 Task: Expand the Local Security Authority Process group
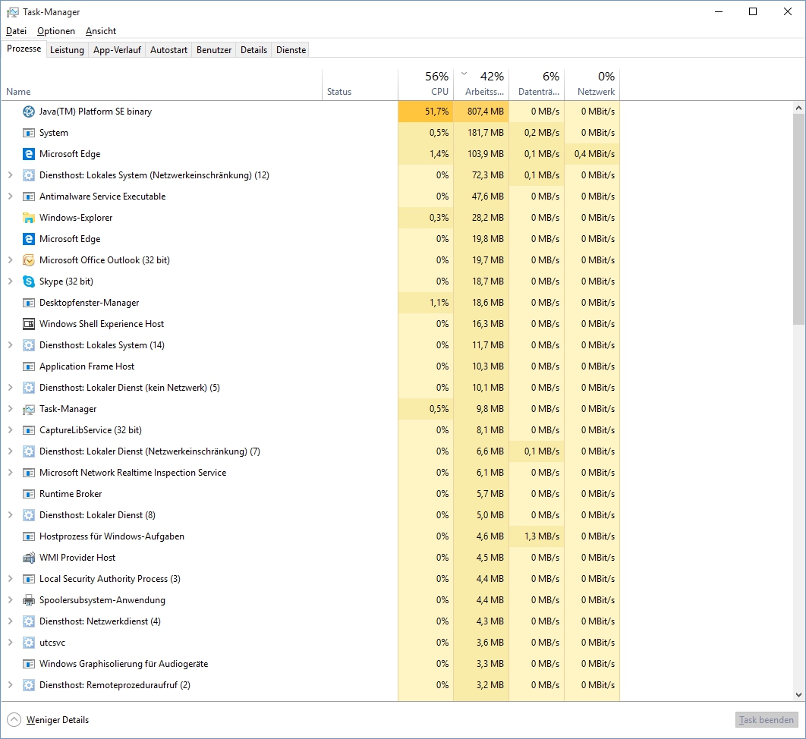point(11,579)
